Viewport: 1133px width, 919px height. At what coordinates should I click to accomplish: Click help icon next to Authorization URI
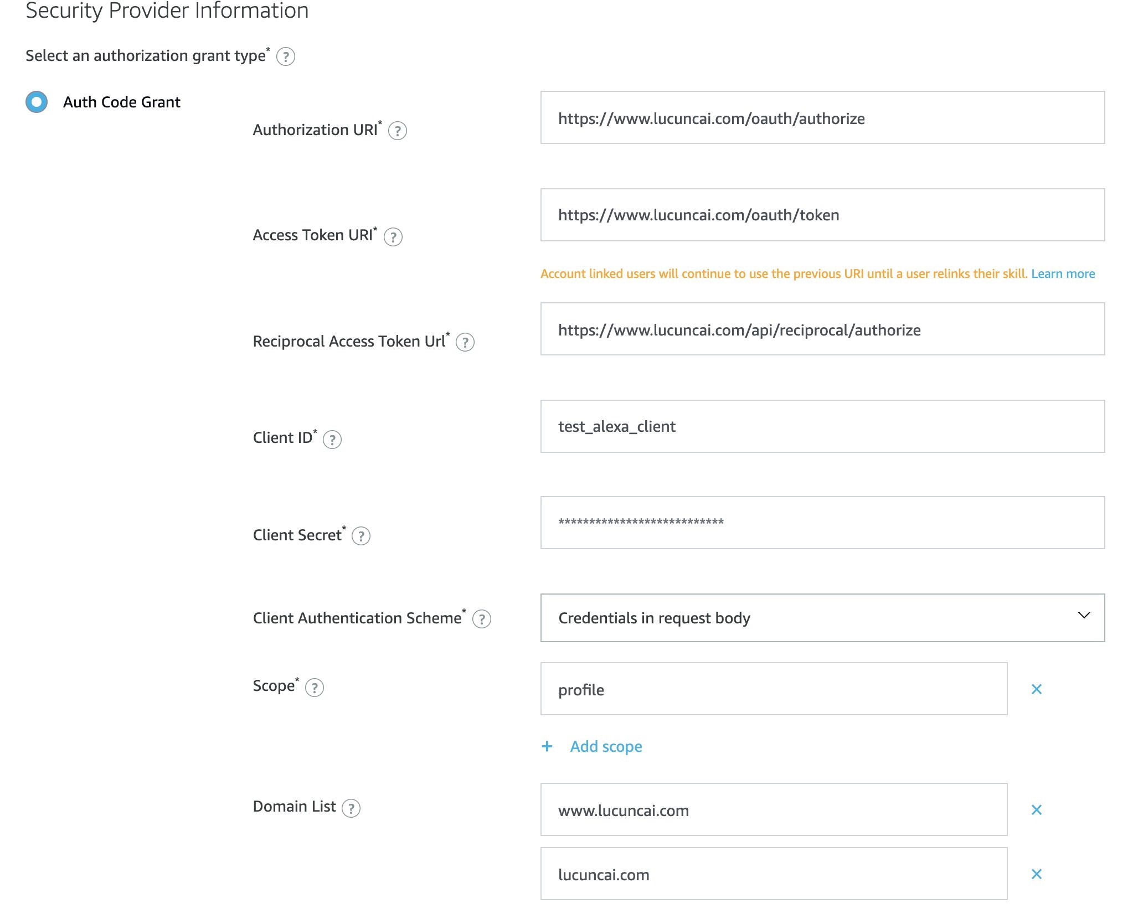coord(397,131)
